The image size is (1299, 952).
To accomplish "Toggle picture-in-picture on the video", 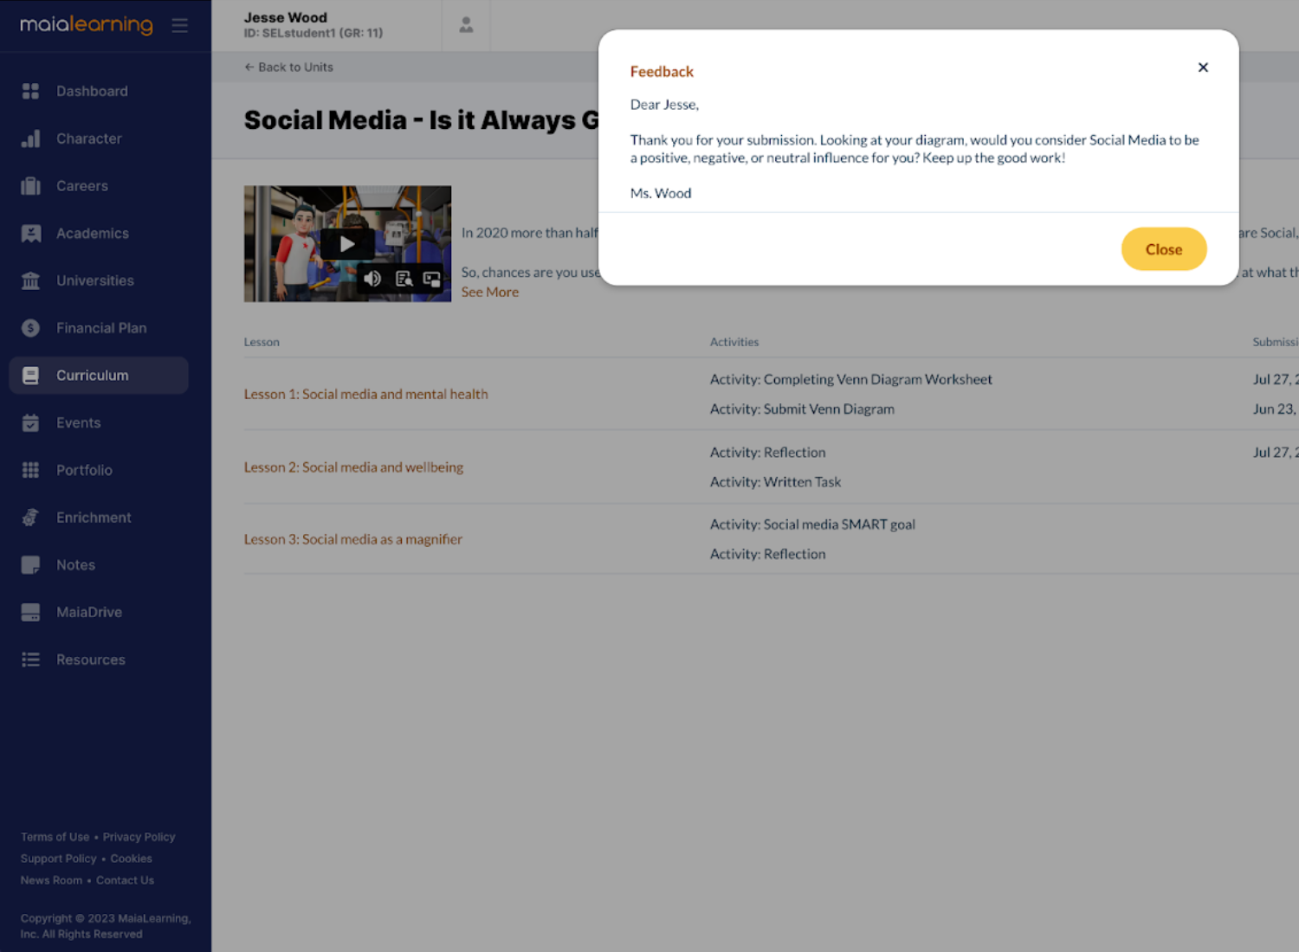I will (x=431, y=279).
